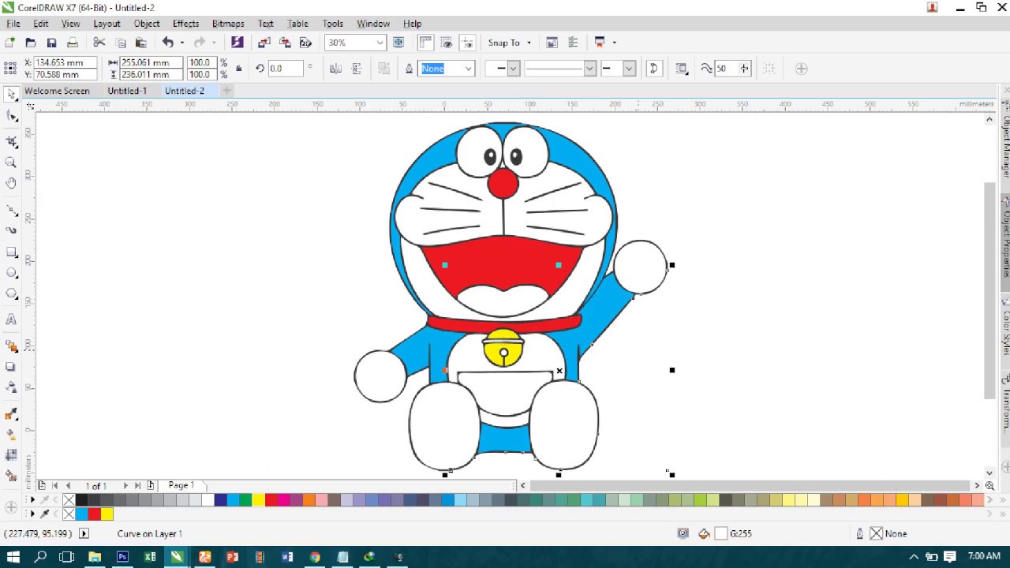Viewport: 1010px width, 568px height.
Task: Open the File menu
Action: [13, 24]
